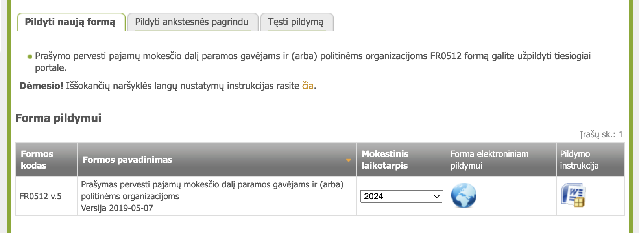Viewport: 639px width, 233px height.
Task: Click the Įrašų sk.: 1 record count
Action: 601,135
